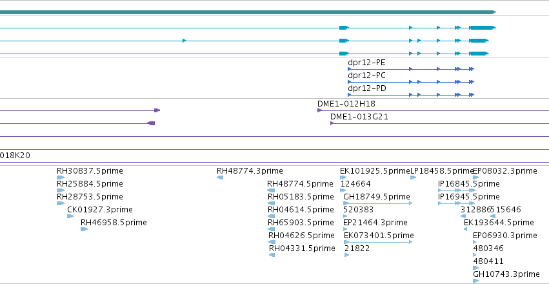549x284 pixels.
Task: Click the LP18458.5prime EST arrow glyph
Action: pyautogui.click(x=413, y=177)
